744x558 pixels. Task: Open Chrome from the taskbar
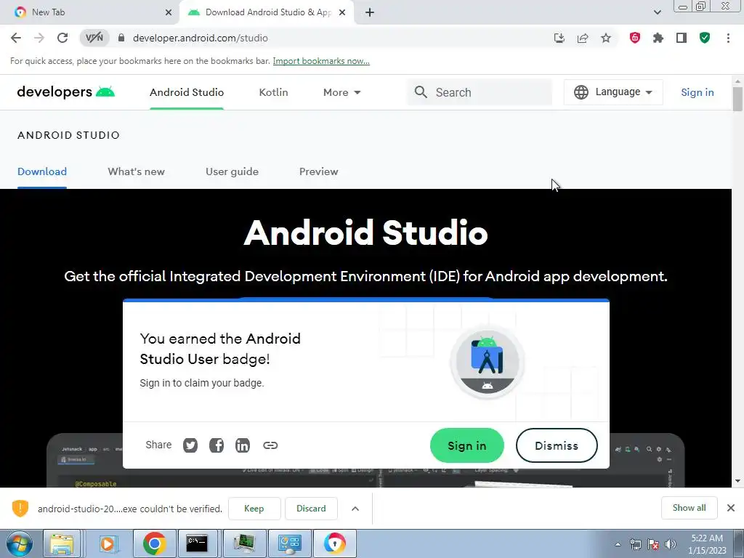[154, 543]
